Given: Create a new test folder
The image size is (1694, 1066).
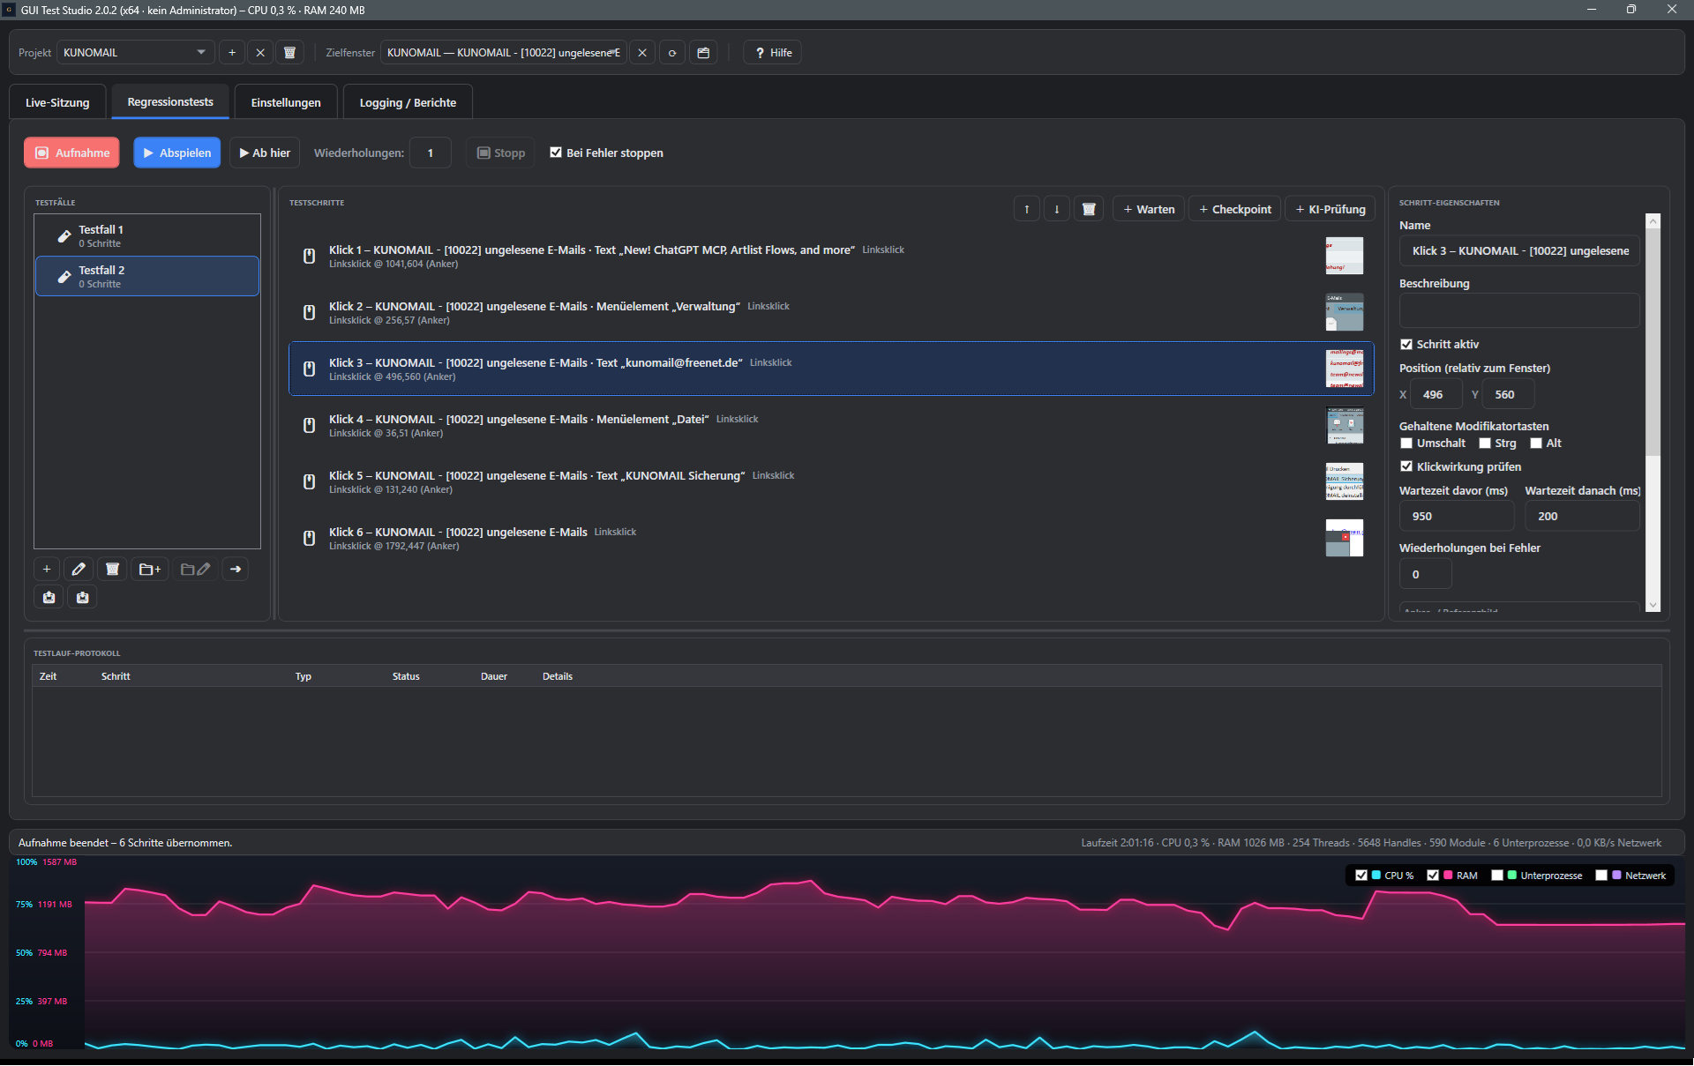Looking at the screenshot, I should point(150,570).
